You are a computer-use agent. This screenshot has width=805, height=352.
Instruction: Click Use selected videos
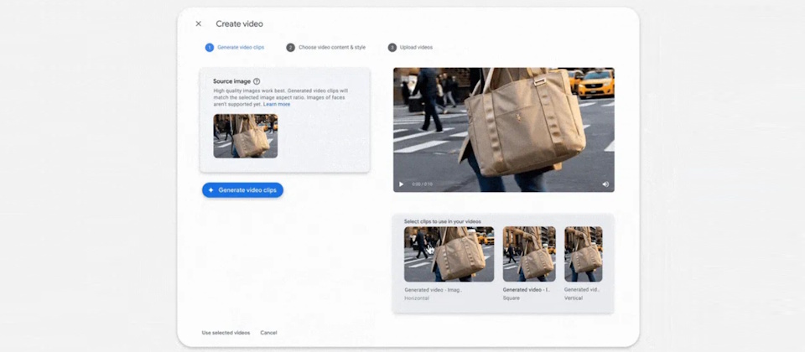pyautogui.click(x=226, y=333)
